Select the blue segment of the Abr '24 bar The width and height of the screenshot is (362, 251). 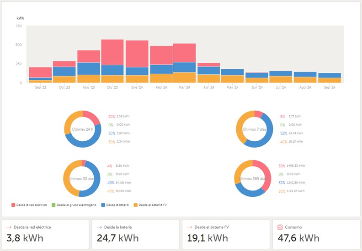coord(209,71)
